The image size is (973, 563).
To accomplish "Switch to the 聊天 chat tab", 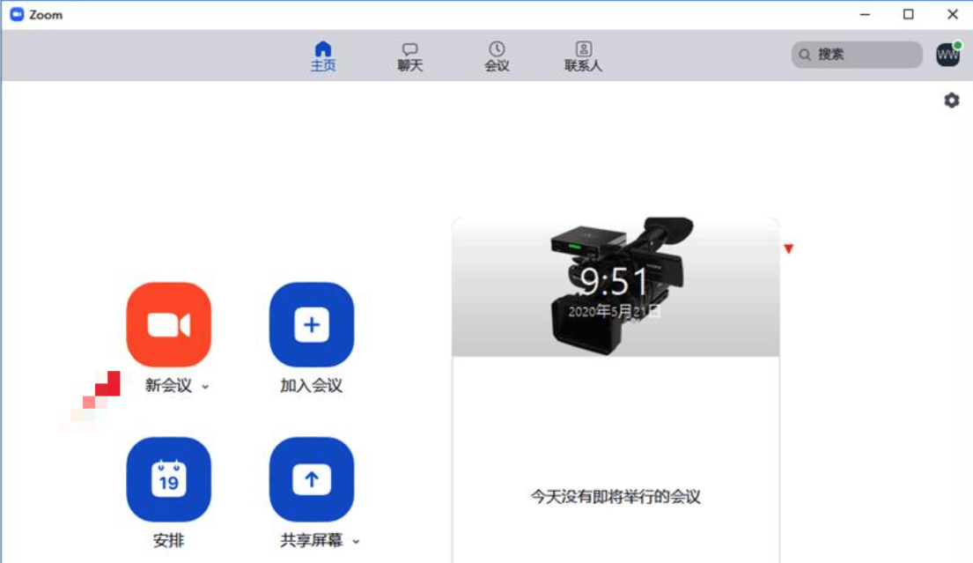I will tap(409, 55).
